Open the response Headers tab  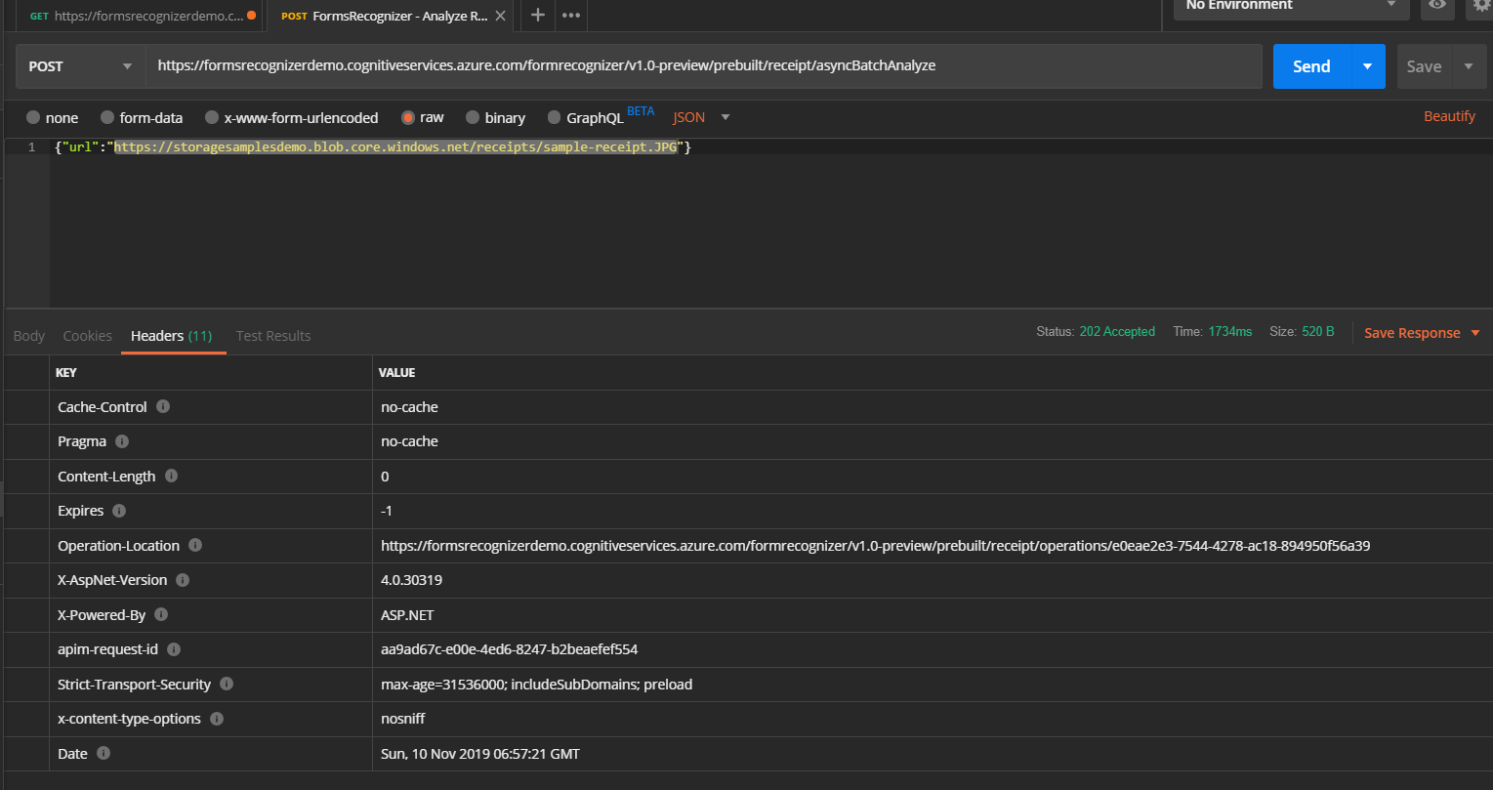tap(171, 335)
